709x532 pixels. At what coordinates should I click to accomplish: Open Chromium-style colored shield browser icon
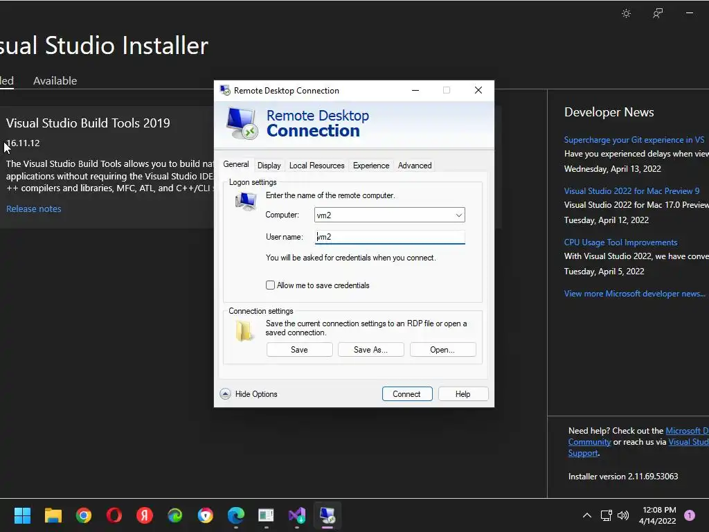[x=205, y=515]
